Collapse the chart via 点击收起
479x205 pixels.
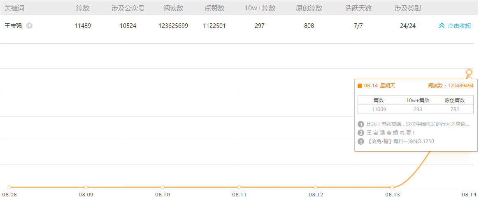tap(459, 26)
